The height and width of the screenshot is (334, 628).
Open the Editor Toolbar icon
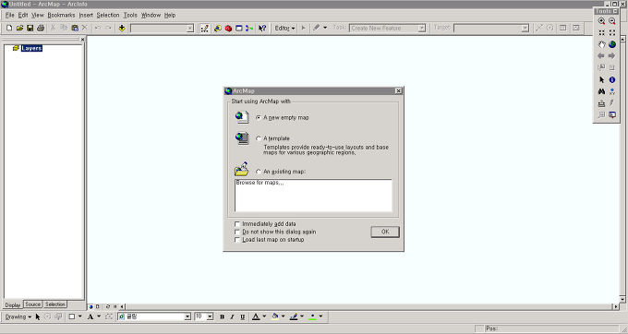coord(205,28)
